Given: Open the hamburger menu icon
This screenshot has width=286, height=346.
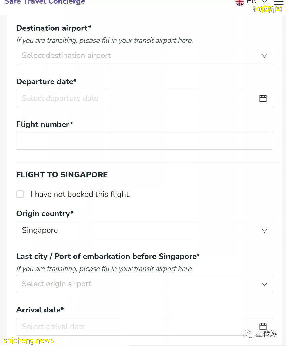Looking at the screenshot, I should (x=278, y=2).
